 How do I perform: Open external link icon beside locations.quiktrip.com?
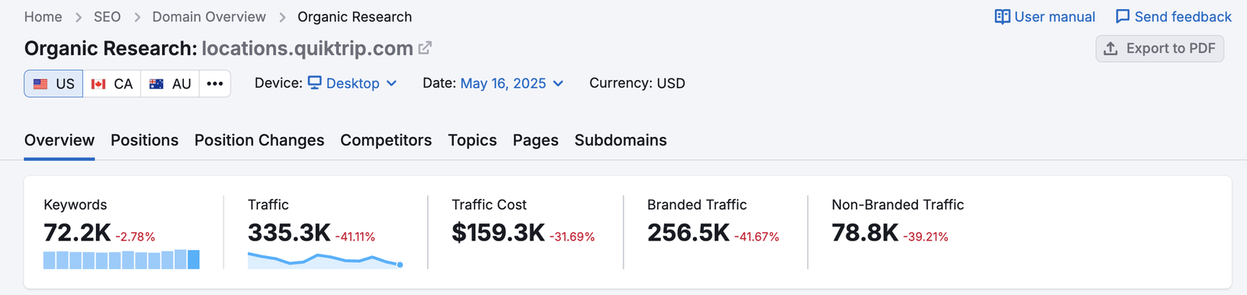tap(425, 48)
